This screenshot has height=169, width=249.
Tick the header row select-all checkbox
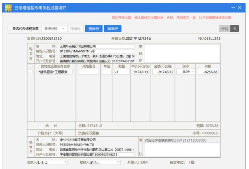click(x=31, y=66)
